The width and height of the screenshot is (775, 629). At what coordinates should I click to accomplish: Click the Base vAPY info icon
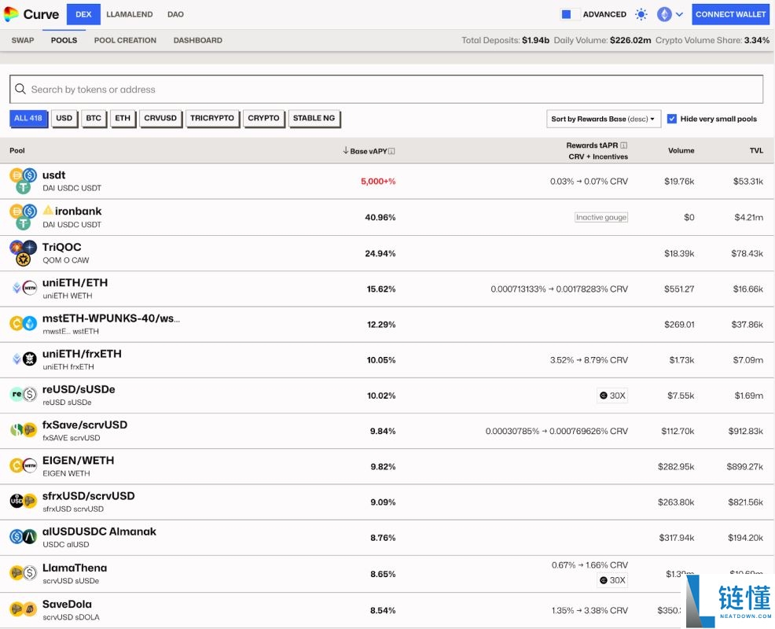391,151
